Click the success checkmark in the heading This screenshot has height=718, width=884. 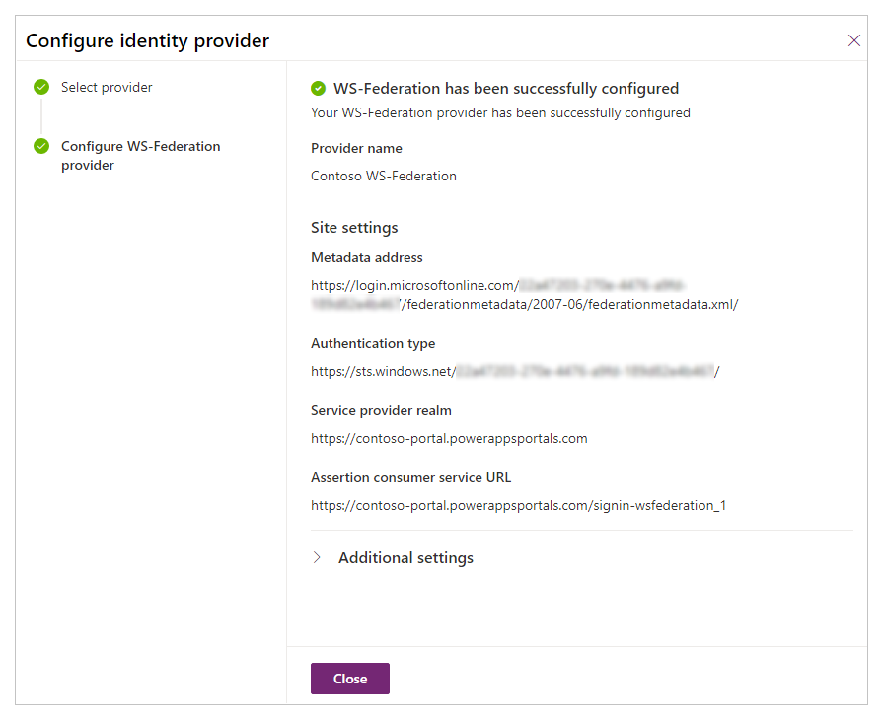coord(318,88)
